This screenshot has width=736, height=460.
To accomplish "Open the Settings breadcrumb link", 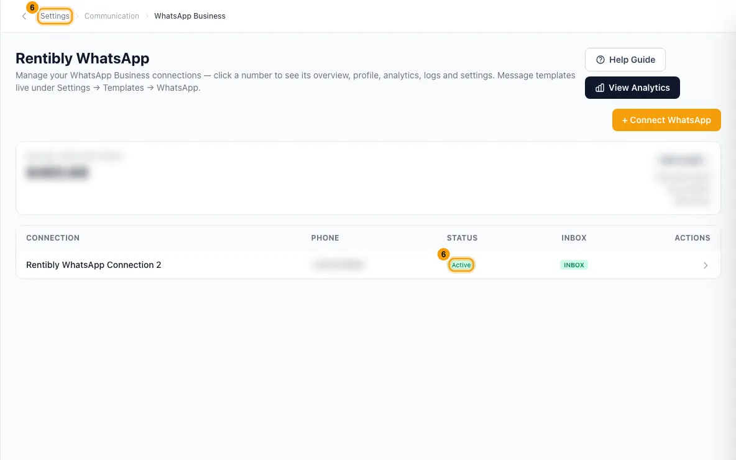I will (x=55, y=16).
